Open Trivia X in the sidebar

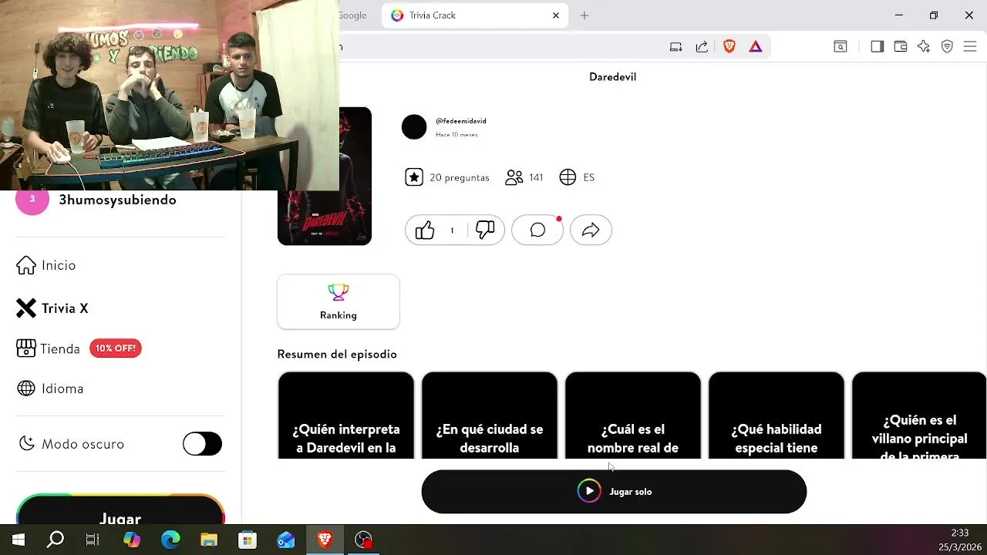pos(52,308)
